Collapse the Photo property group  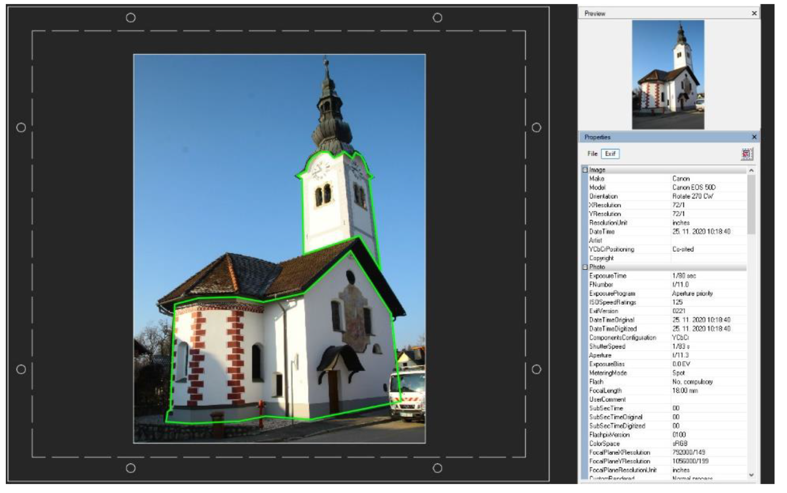point(585,267)
